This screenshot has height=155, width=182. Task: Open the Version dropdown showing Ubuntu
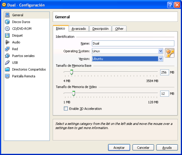pos(160,59)
